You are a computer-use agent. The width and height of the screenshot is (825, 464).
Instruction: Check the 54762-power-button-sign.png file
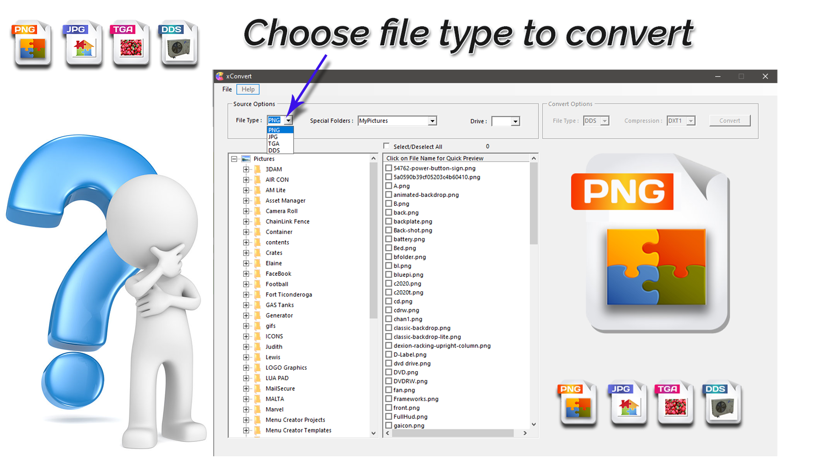[389, 168]
